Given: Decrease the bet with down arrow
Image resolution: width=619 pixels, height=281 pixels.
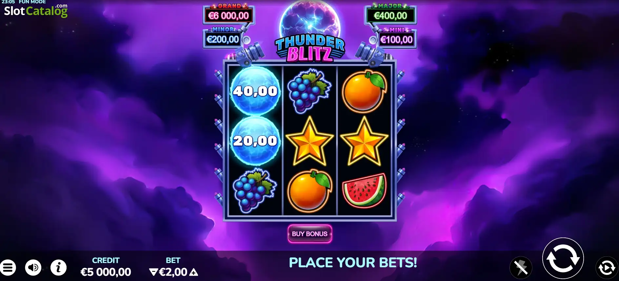Looking at the screenshot, I should tap(153, 272).
